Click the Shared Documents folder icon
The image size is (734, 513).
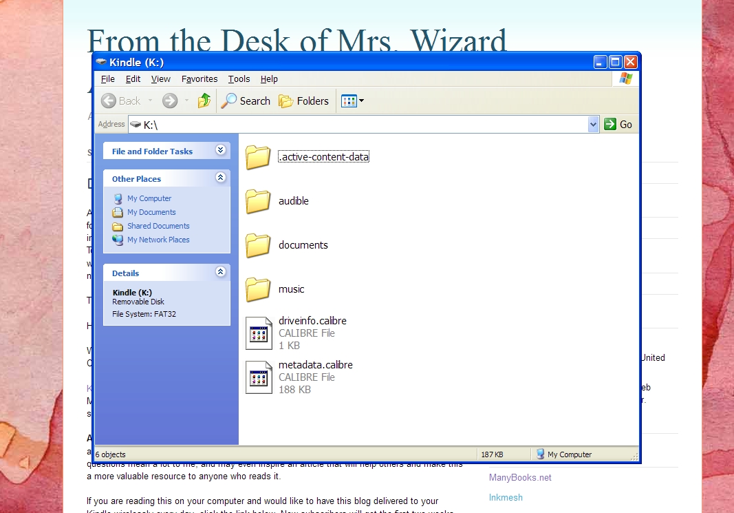coord(118,227)
